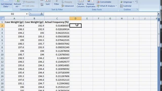Image resolution: width=162 pixels, height=91 pixels.
Task: Select cell with value 194.7
Action: [34, 83]
